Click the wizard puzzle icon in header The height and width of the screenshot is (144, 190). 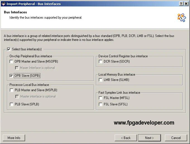point(181,18)
